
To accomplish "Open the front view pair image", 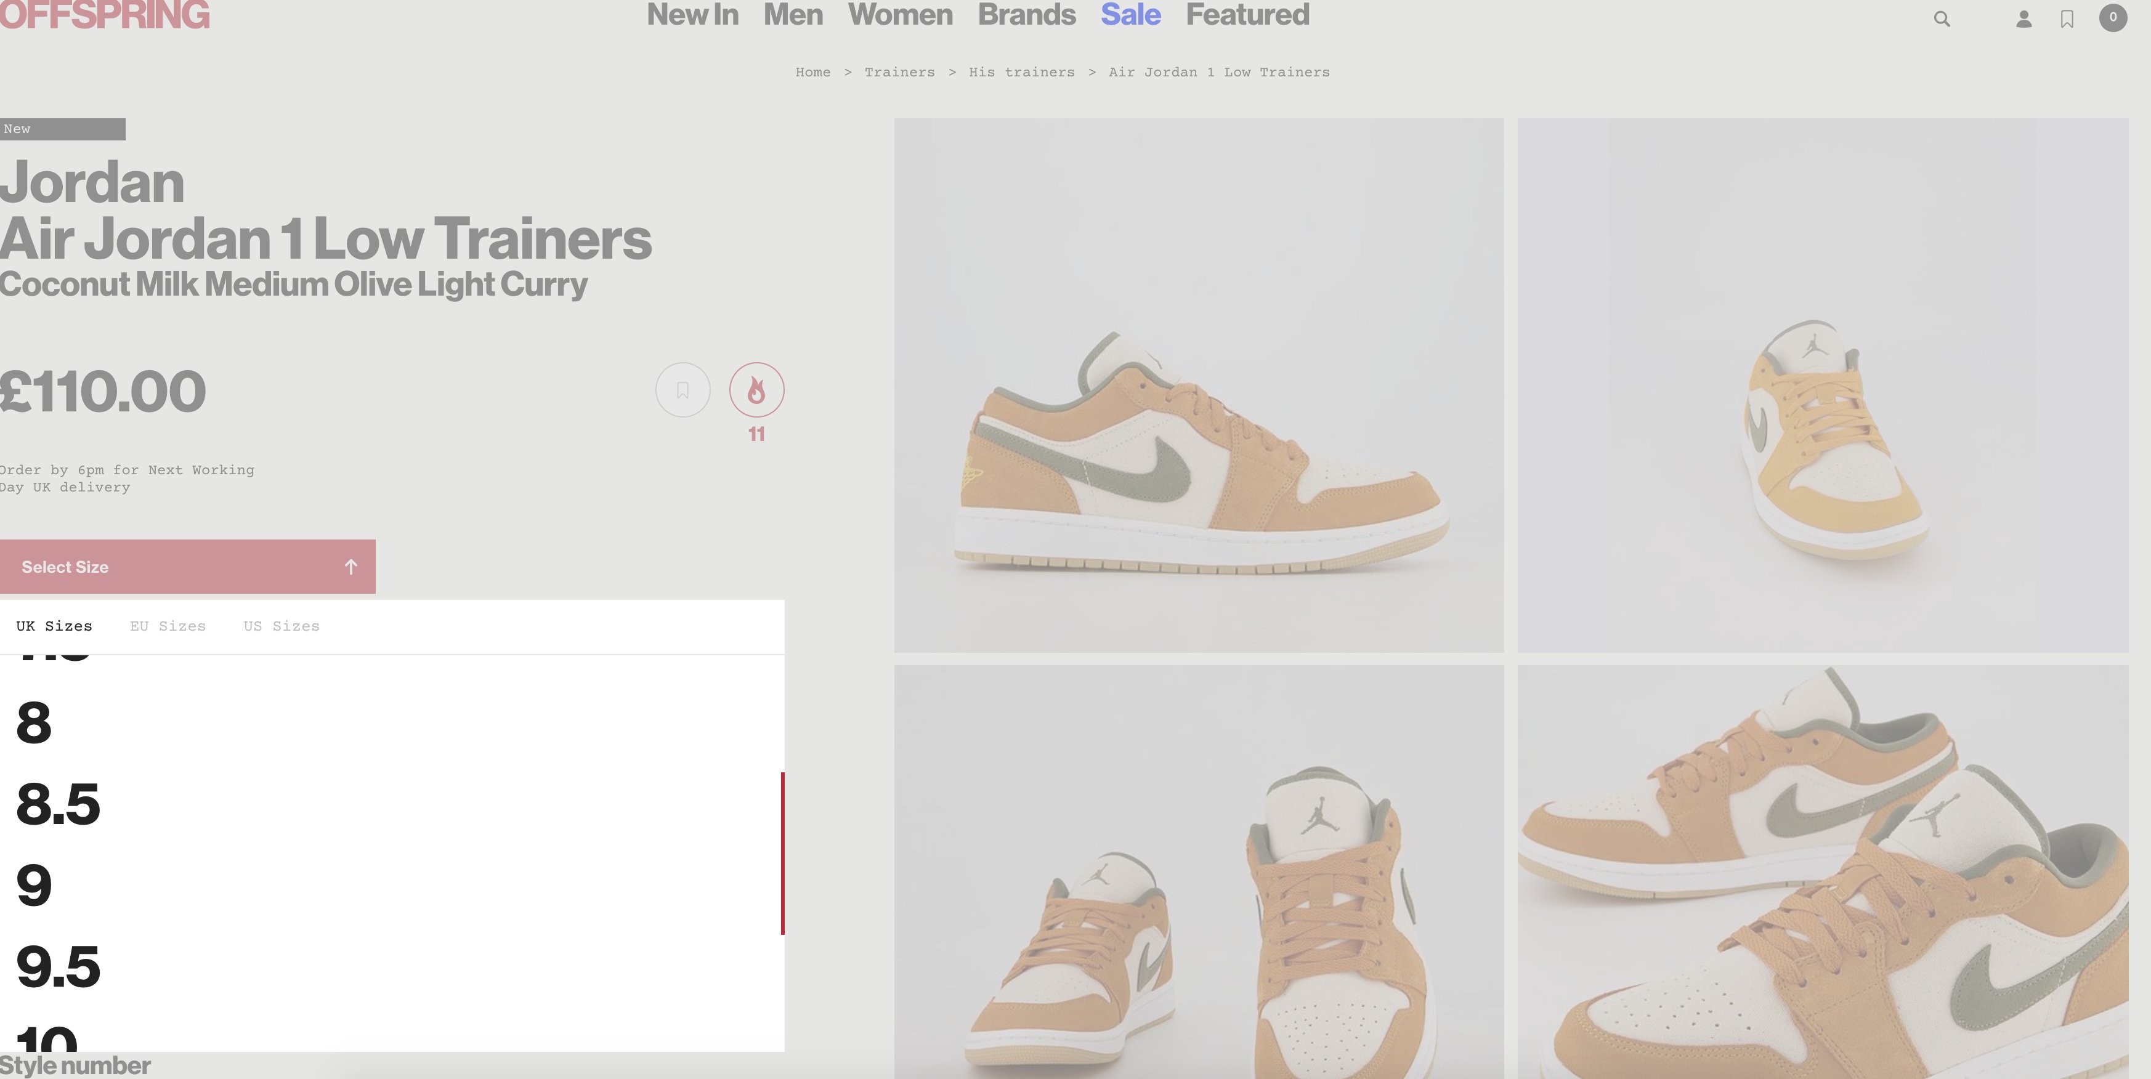I will click(1198, 872).
